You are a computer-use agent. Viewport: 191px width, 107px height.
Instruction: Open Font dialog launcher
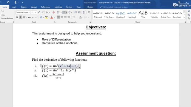point(55,22)
